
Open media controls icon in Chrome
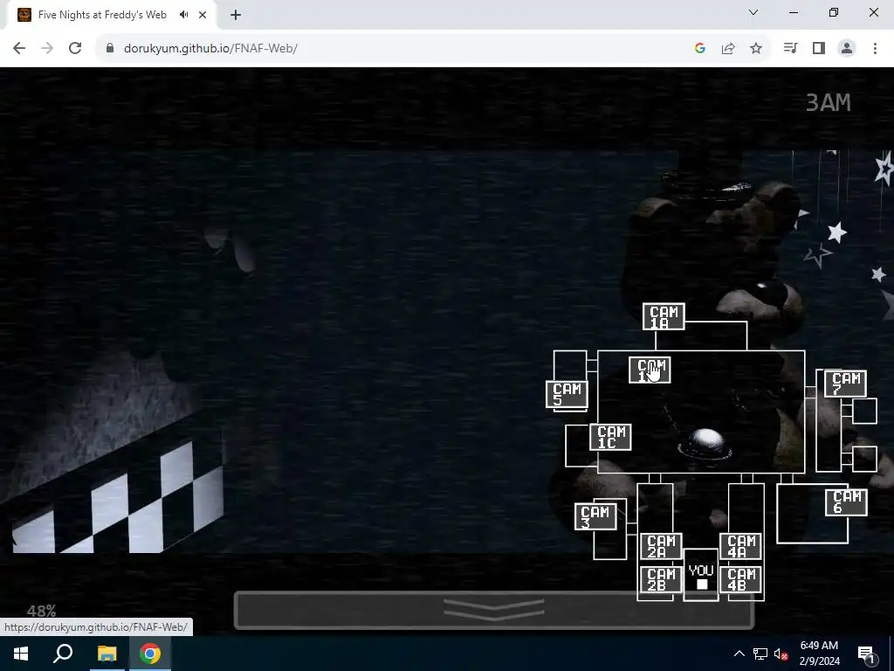(790, 49)
